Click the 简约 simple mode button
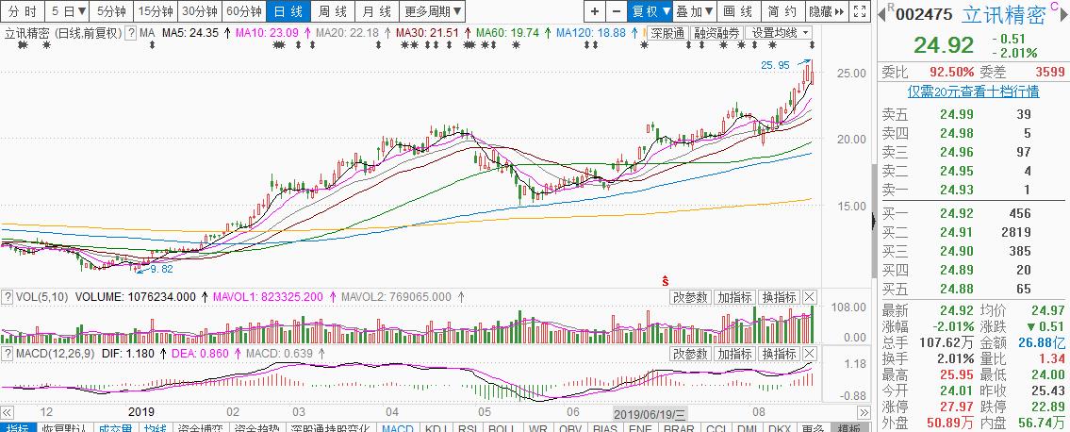The width and height of the screenshot is (1070, 432). 782,11
